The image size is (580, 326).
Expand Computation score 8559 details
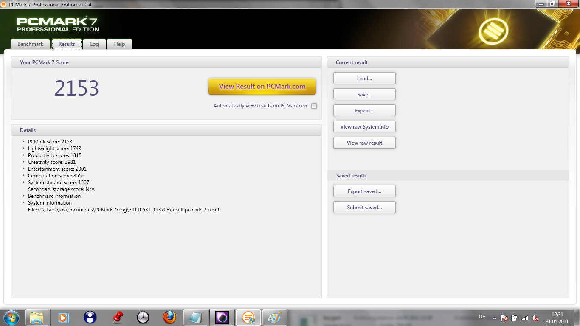tap(23, 175)
